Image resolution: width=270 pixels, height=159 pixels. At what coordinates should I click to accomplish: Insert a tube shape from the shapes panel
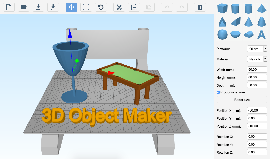248,9
